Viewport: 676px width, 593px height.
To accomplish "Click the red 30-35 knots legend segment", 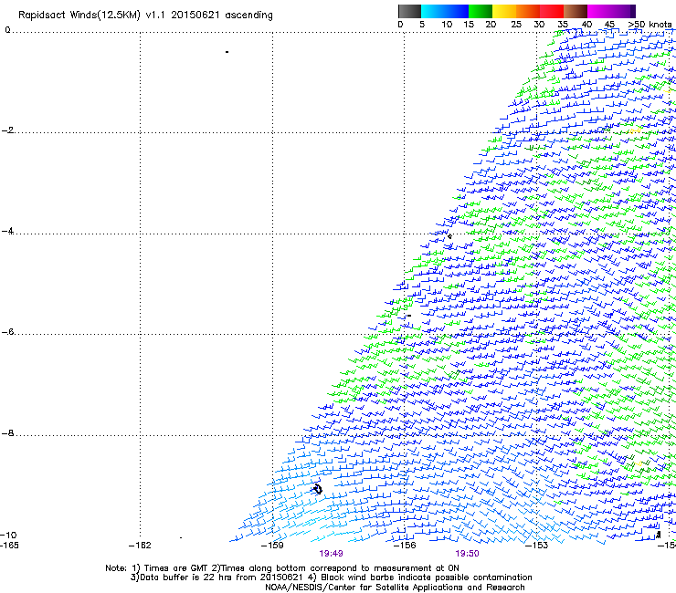I will coord(552,11).
